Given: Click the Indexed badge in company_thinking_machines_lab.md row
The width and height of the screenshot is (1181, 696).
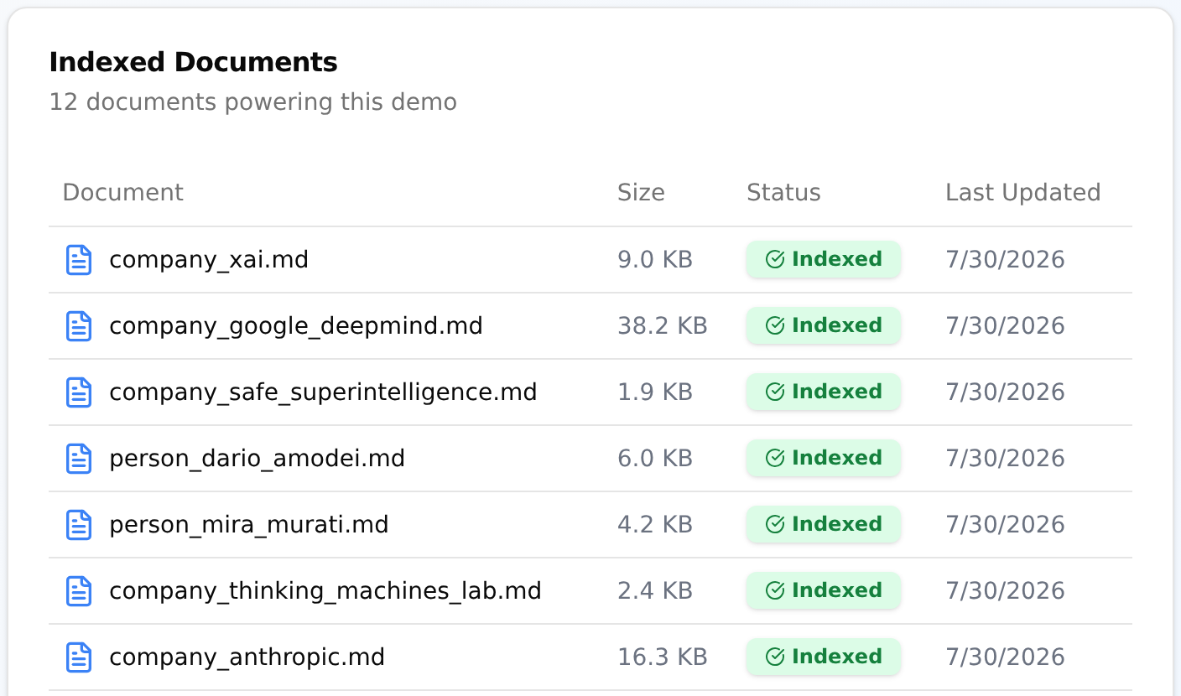Looking at the screenshot, I should 824,591.
